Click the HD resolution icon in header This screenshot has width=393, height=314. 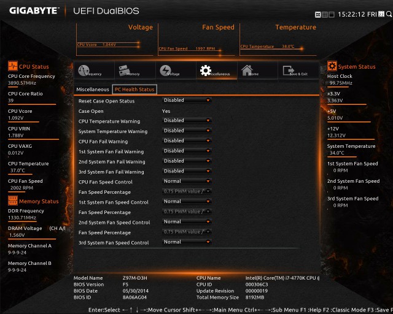point(318,15)
